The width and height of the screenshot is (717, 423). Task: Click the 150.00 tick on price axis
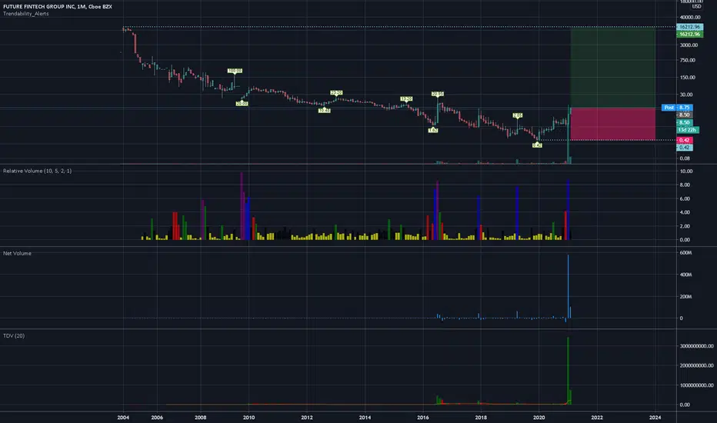pyautogui.click(x=687, y=77)
